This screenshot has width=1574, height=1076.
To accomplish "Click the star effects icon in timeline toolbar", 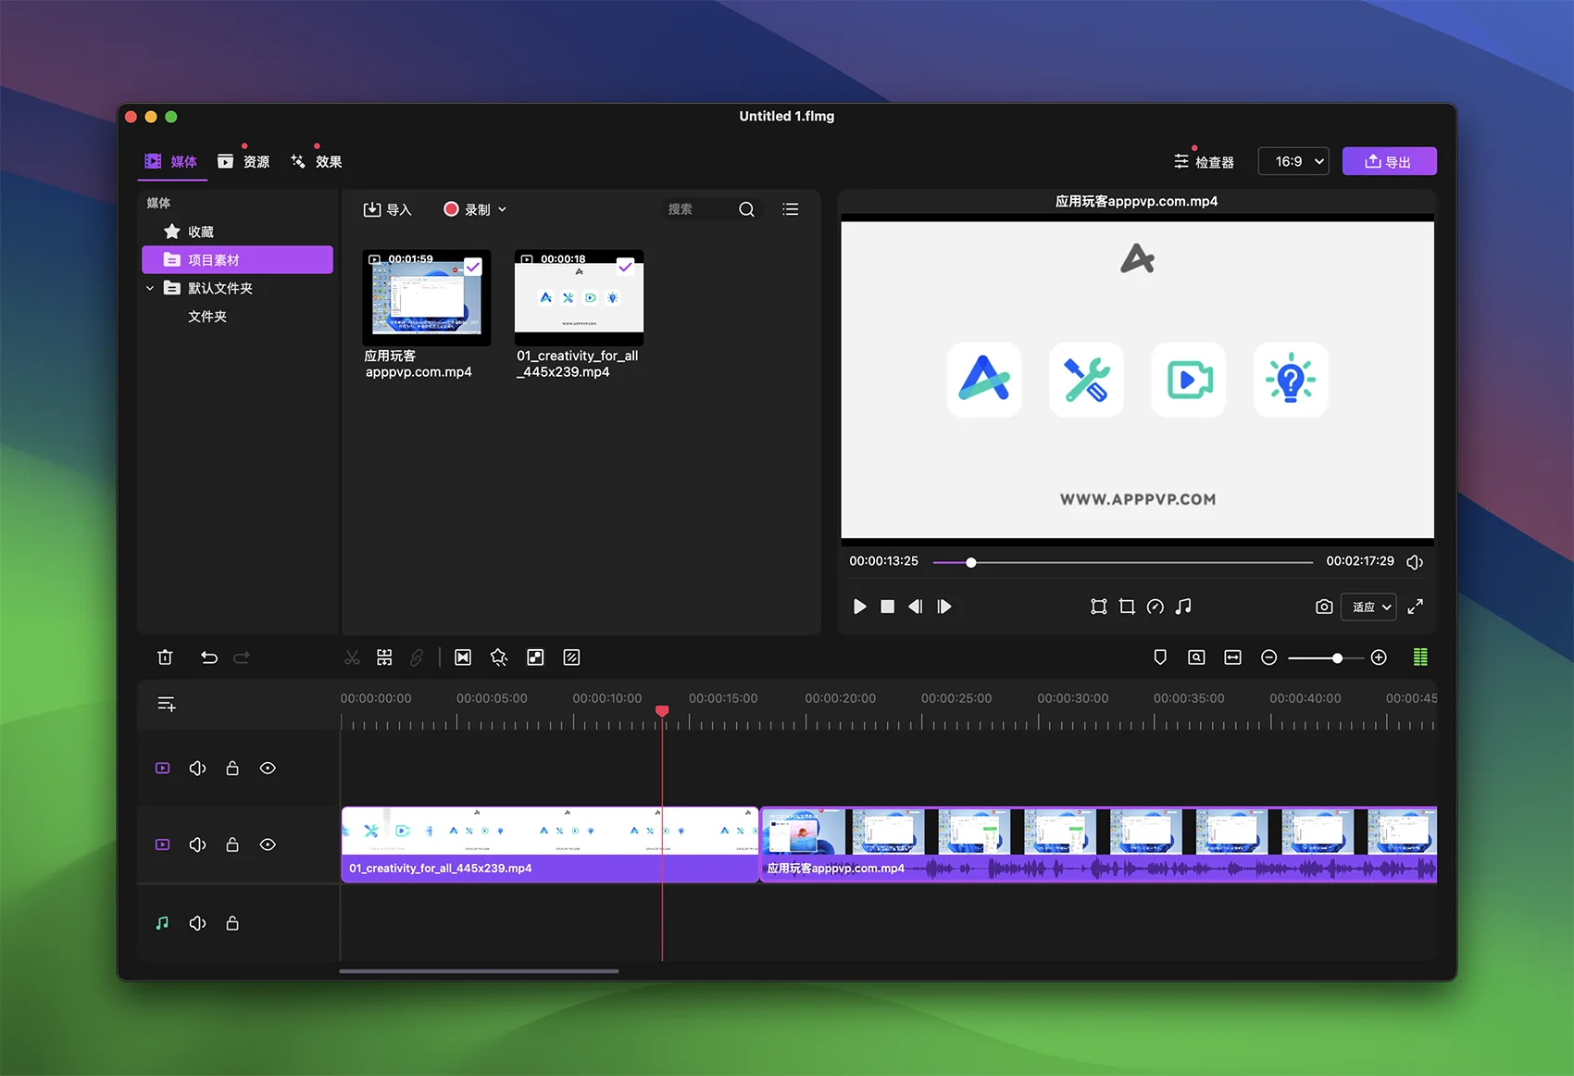I will 499,657.
